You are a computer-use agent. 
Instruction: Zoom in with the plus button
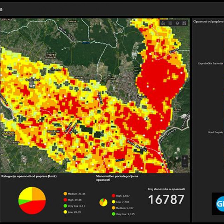[x=184, y=158]
